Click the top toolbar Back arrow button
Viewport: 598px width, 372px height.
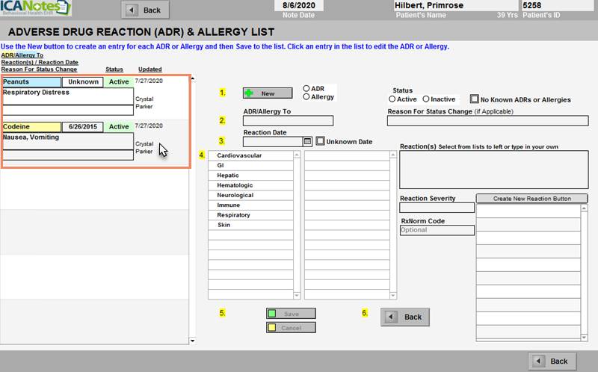pos(145,10)
